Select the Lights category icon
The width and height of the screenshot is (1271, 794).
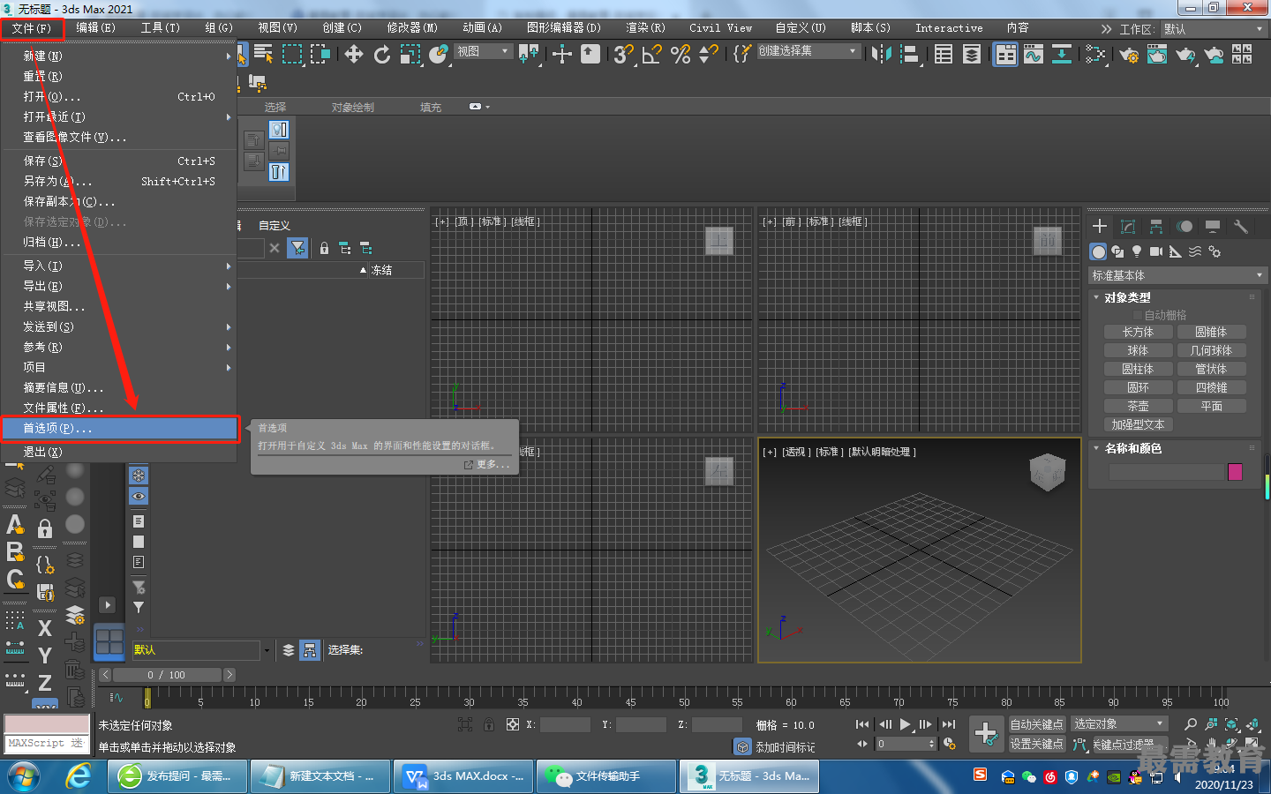pyautogui.click(x=1137, y=251)
